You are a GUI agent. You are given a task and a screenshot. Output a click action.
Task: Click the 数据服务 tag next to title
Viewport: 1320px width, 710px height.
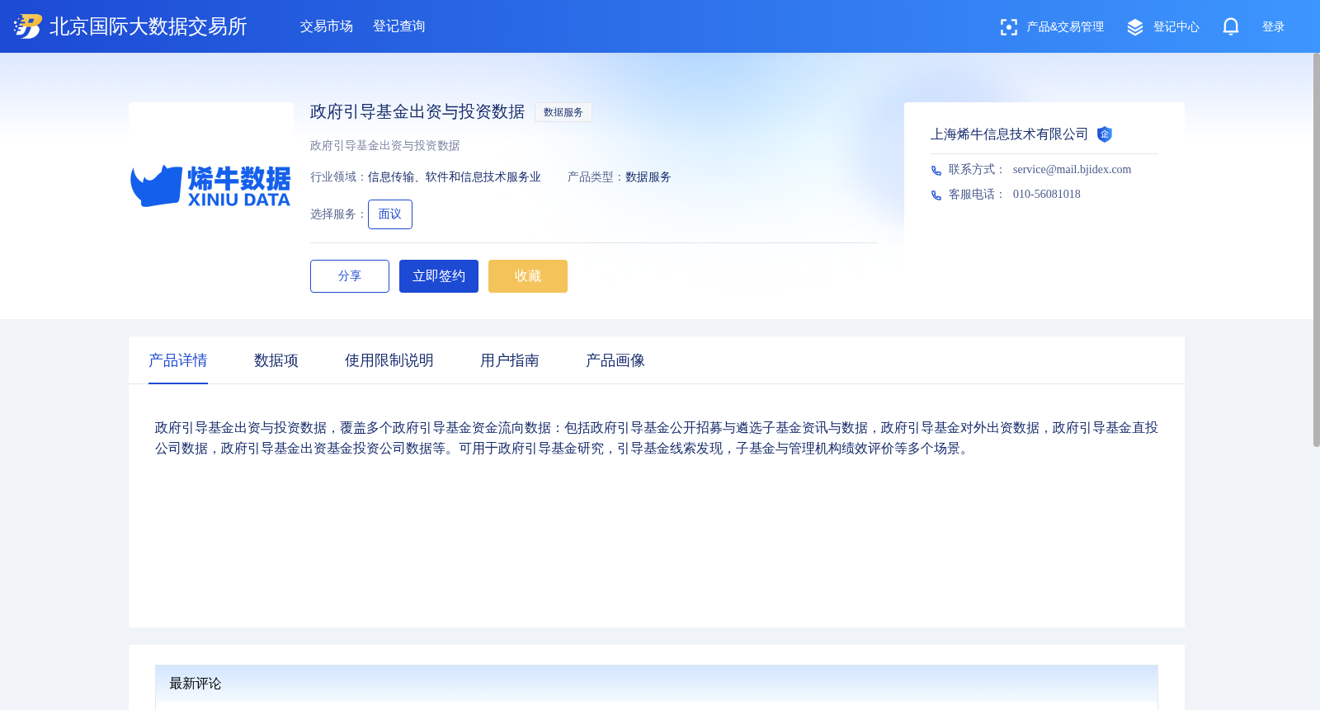point(563,112)
